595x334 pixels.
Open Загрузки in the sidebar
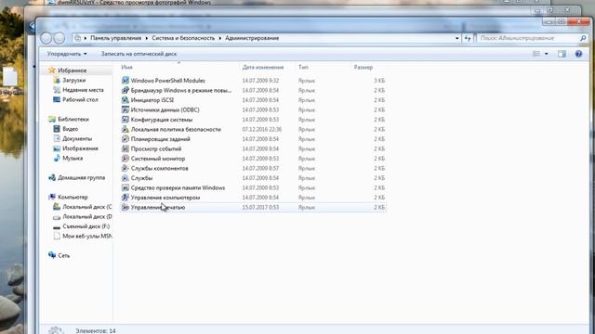(x=74, y=80)
